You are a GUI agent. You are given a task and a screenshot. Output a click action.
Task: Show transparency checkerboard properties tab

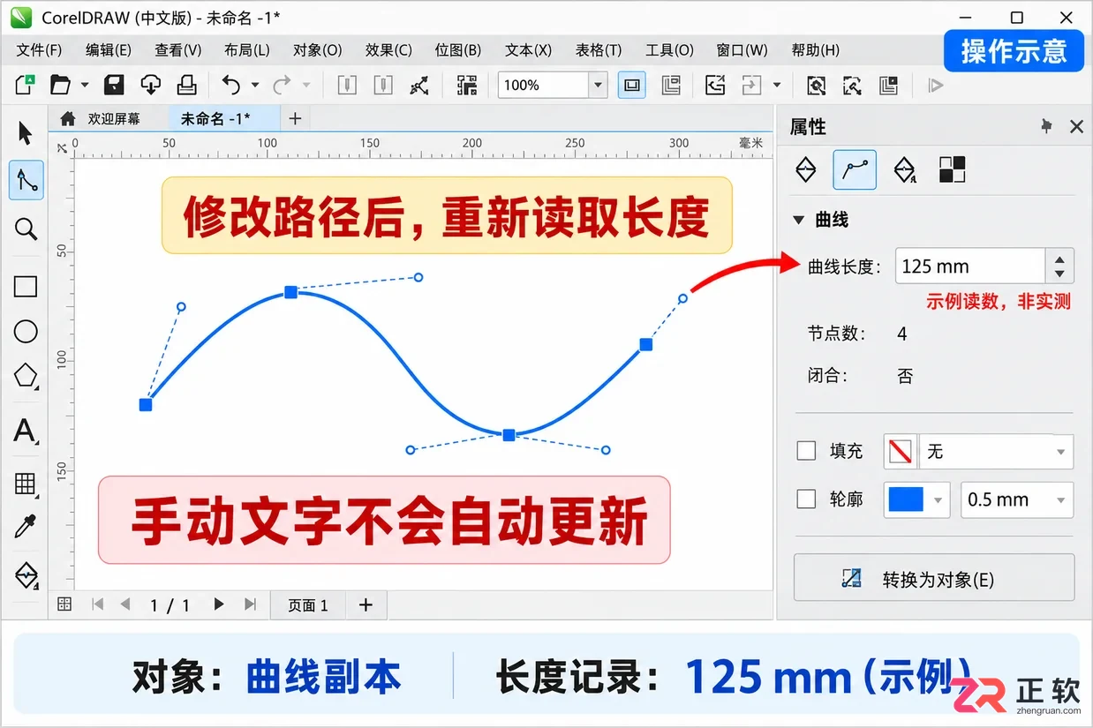click(952, 169)
